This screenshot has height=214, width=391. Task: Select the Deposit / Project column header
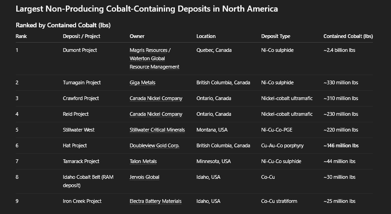(x=82, y=36)
